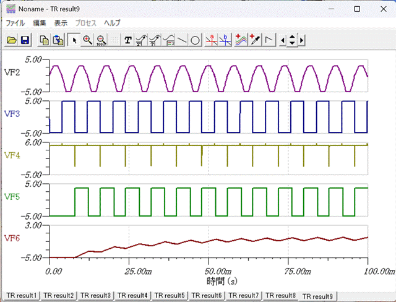Click the Open file folder icon
Screen dimensions: 396x302
pyautogui.click(x=11, y=40)
